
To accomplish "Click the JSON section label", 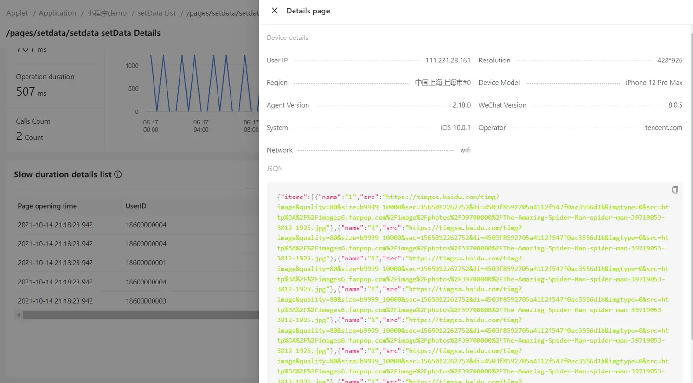I will pos(275,169).
